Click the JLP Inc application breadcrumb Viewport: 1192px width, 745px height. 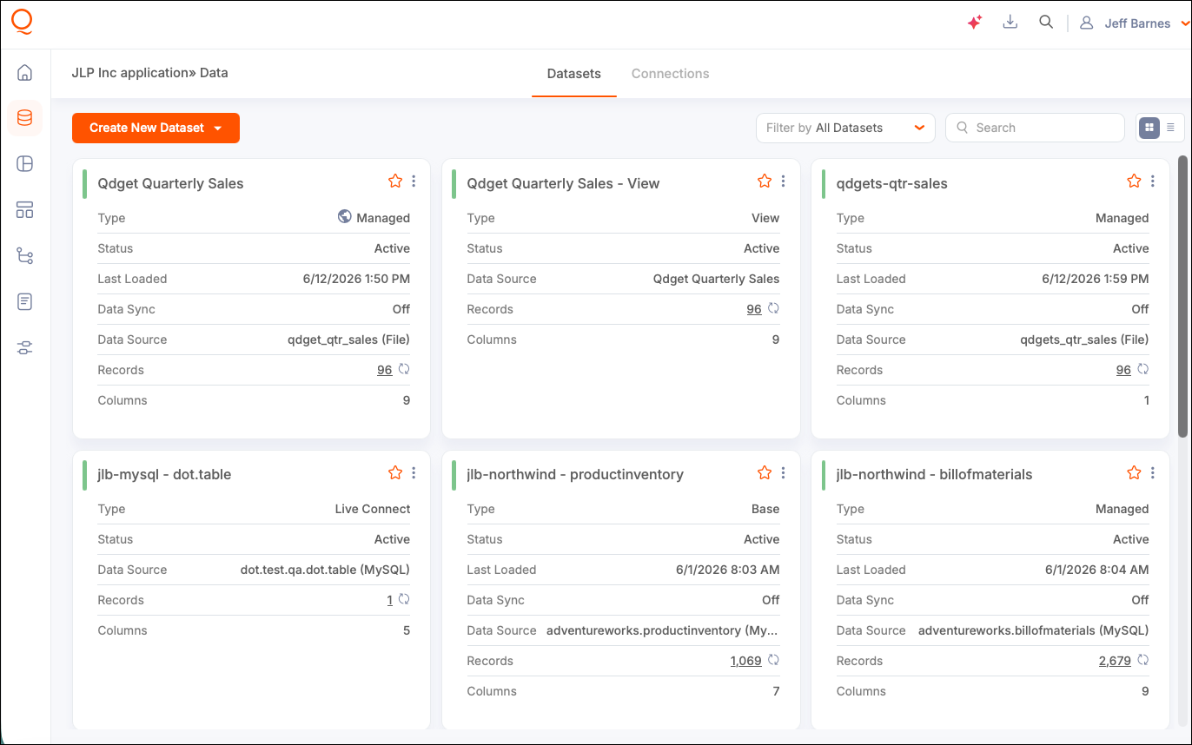tap(130, 73)
